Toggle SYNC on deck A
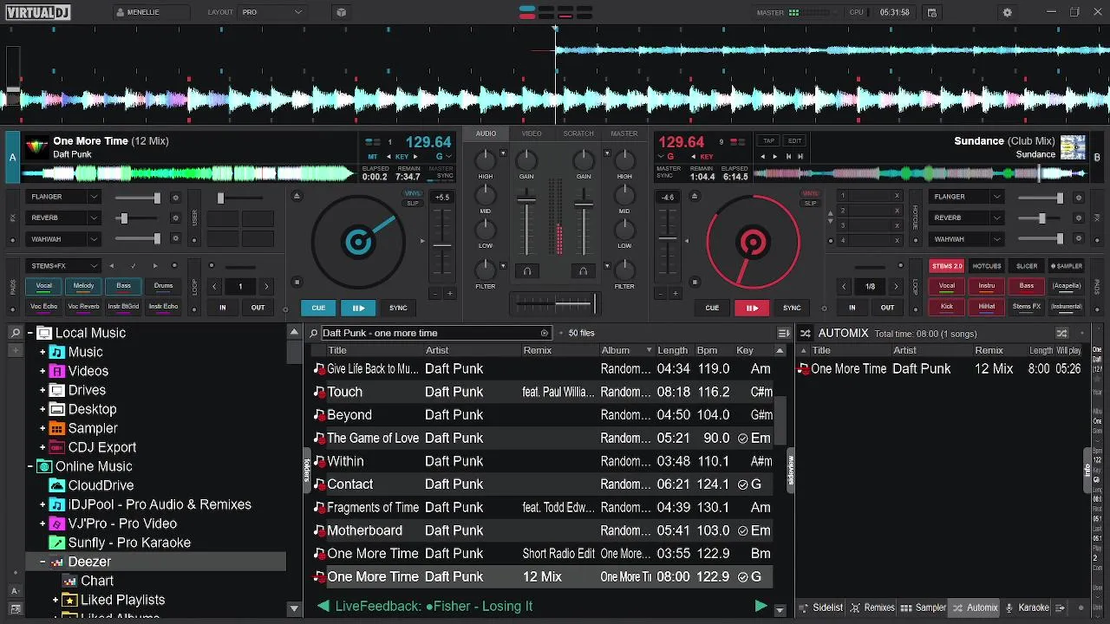This screenshot has width=1110, height=624. pos(398,308)
